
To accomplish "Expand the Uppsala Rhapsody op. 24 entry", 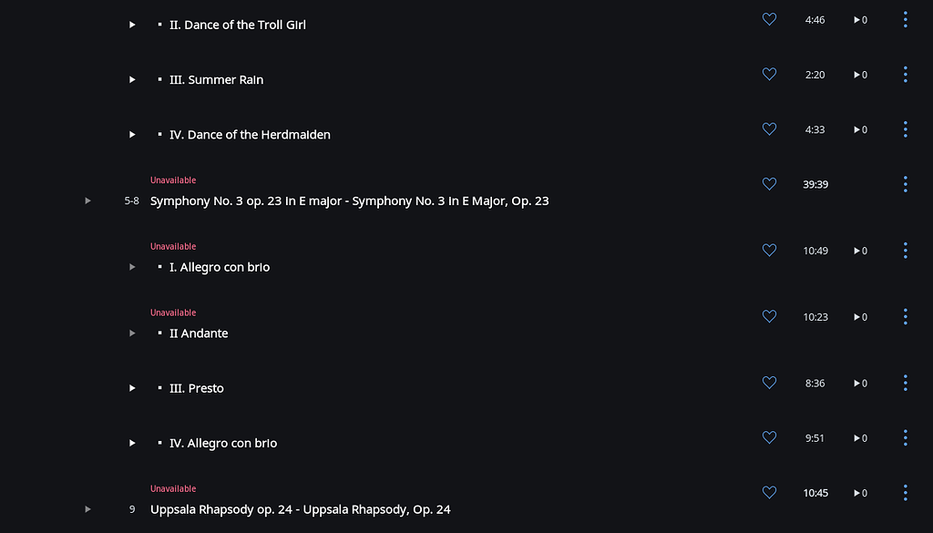I will [88, 509].
